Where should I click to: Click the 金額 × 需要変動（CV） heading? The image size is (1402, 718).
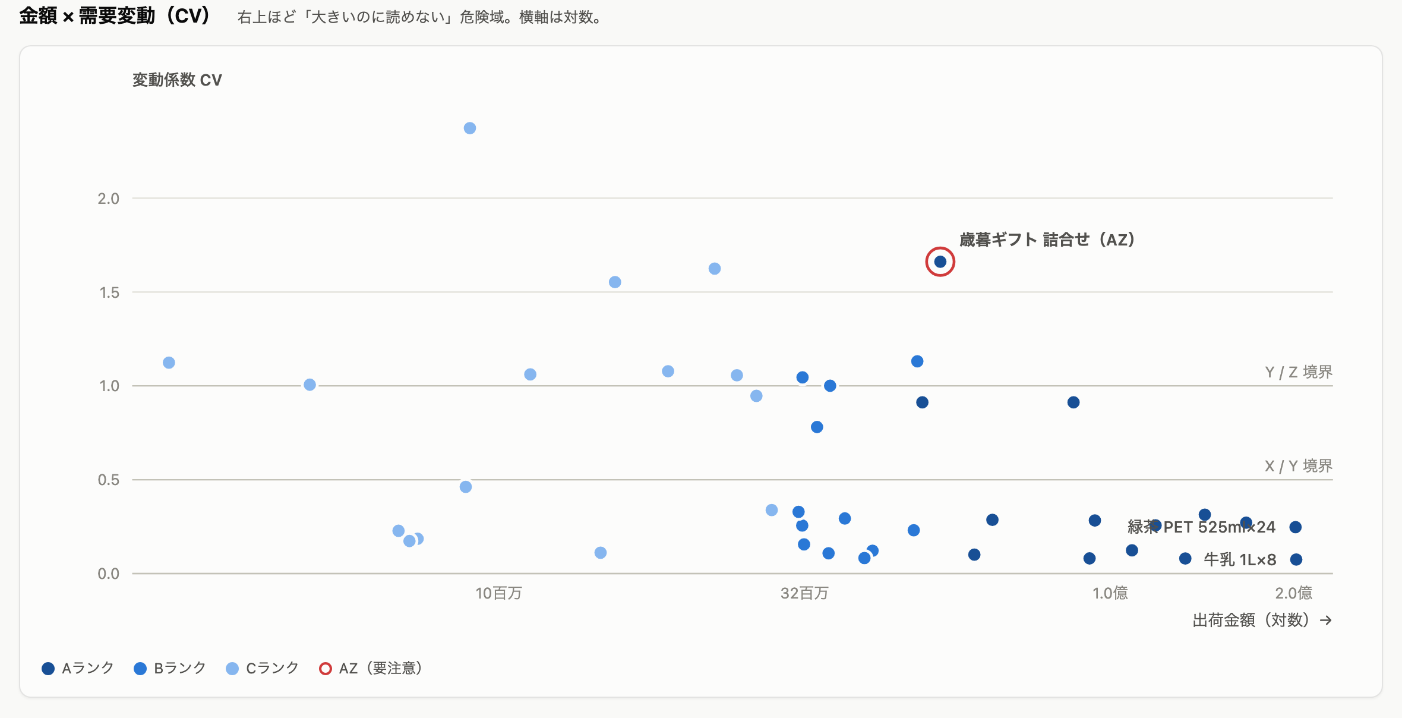tap(115, 16)
